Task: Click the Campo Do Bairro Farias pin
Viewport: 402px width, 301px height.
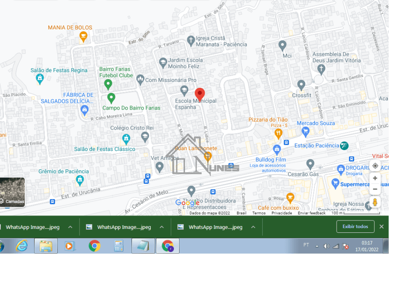Action: tap(111, 98)
